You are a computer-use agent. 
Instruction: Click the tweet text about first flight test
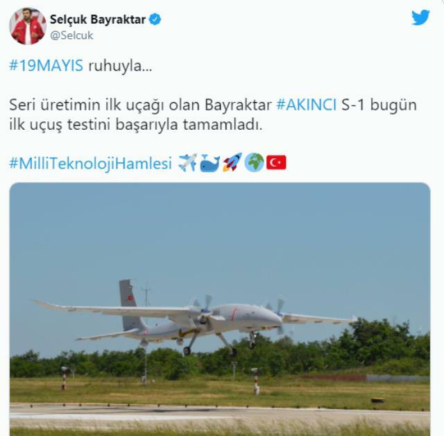point(213,115)
